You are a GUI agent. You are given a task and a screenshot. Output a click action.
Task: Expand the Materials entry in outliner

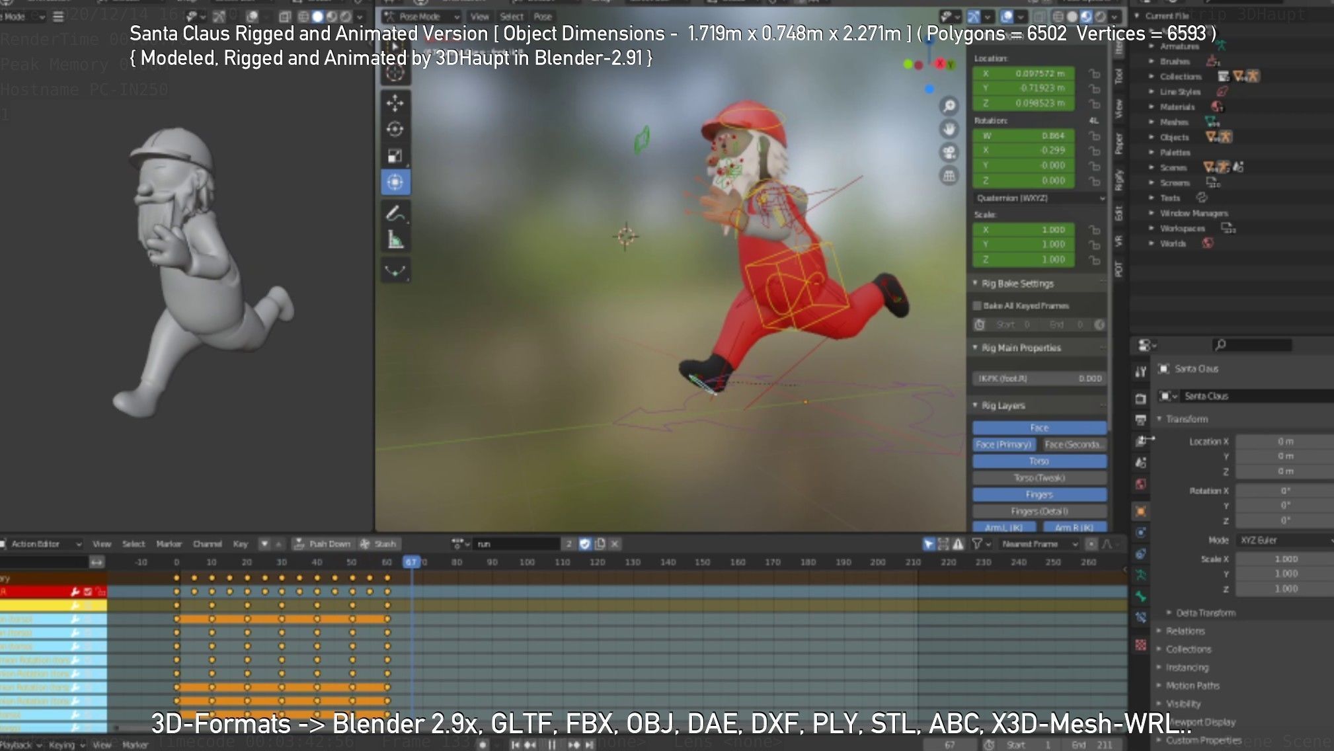tap(1152, 106)
